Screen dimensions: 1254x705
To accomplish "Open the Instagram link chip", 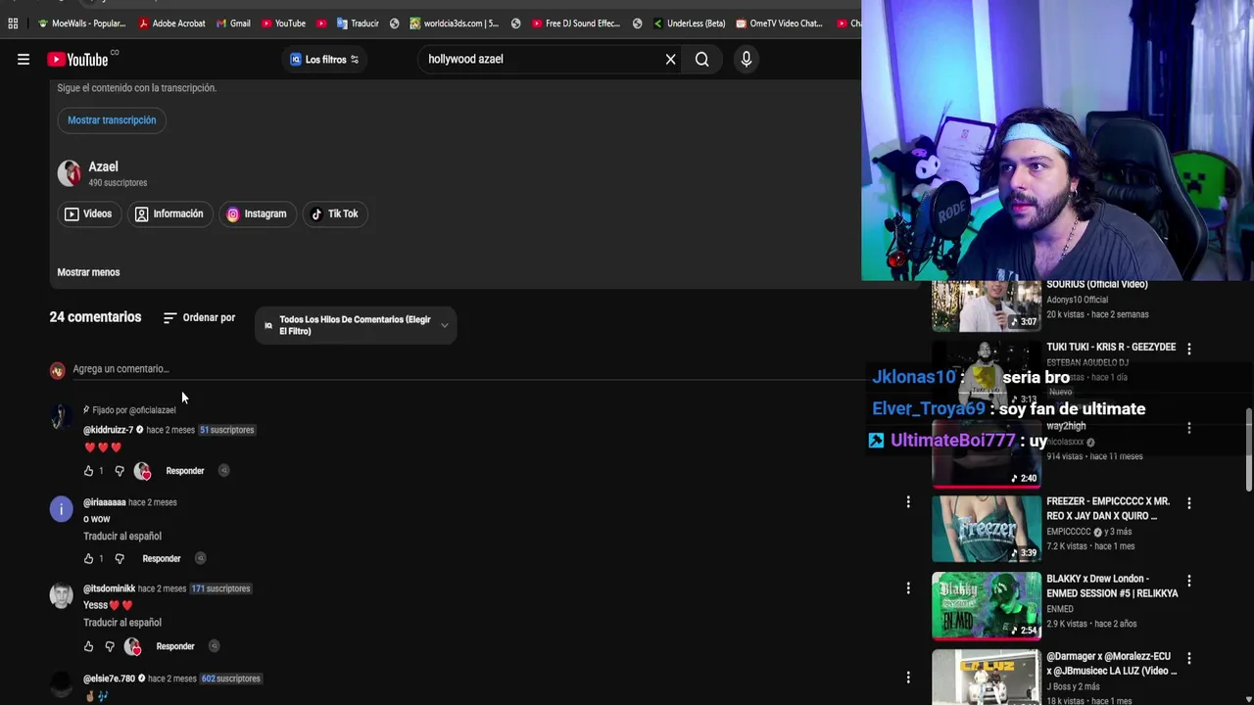I will (x=257, y=214).
